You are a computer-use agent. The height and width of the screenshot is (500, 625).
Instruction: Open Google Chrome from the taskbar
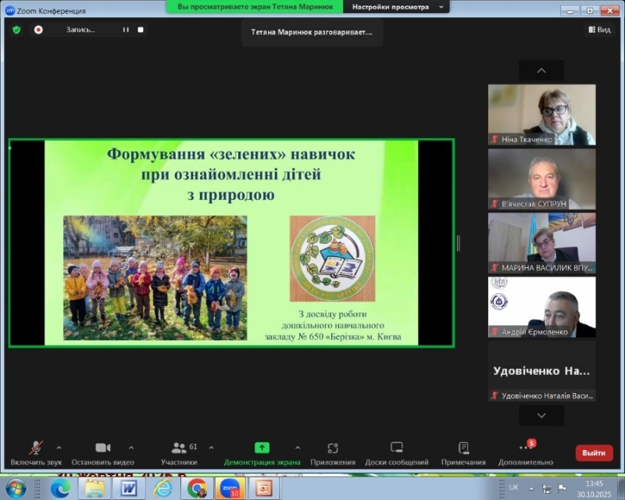point(197,488)
